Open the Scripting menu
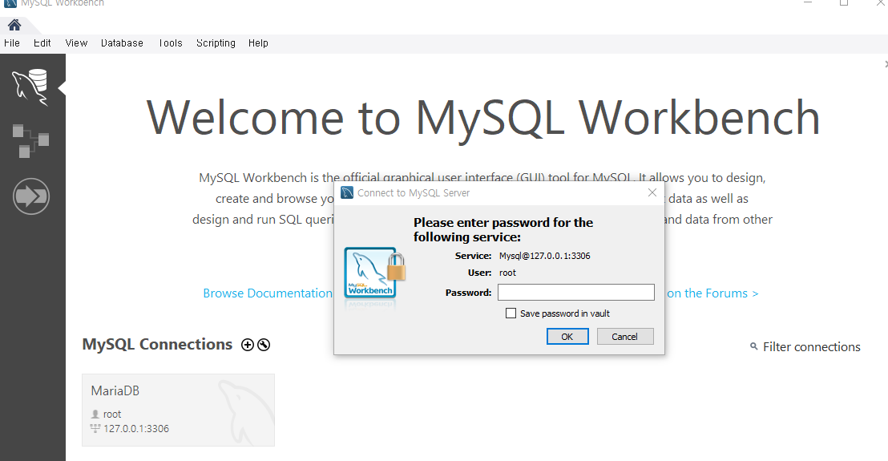 pos(216,43)
